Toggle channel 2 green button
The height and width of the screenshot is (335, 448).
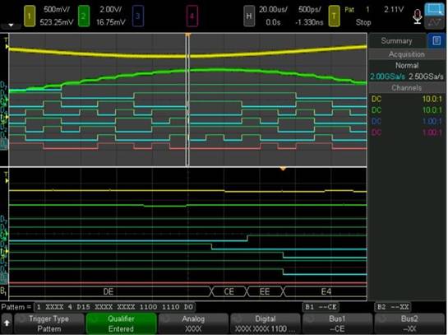point(83,16)
